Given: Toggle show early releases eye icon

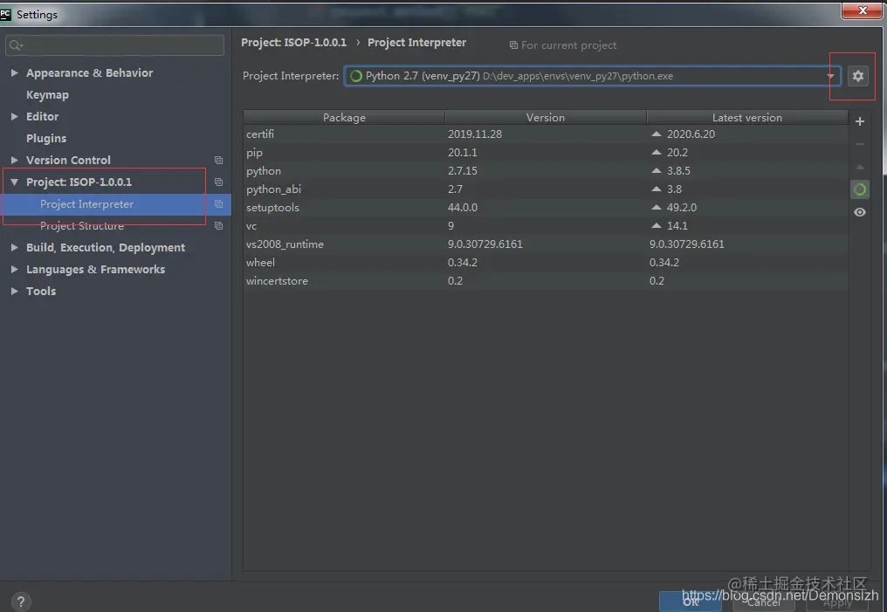Looking at the screenshot, I should [x=860, y=211].
